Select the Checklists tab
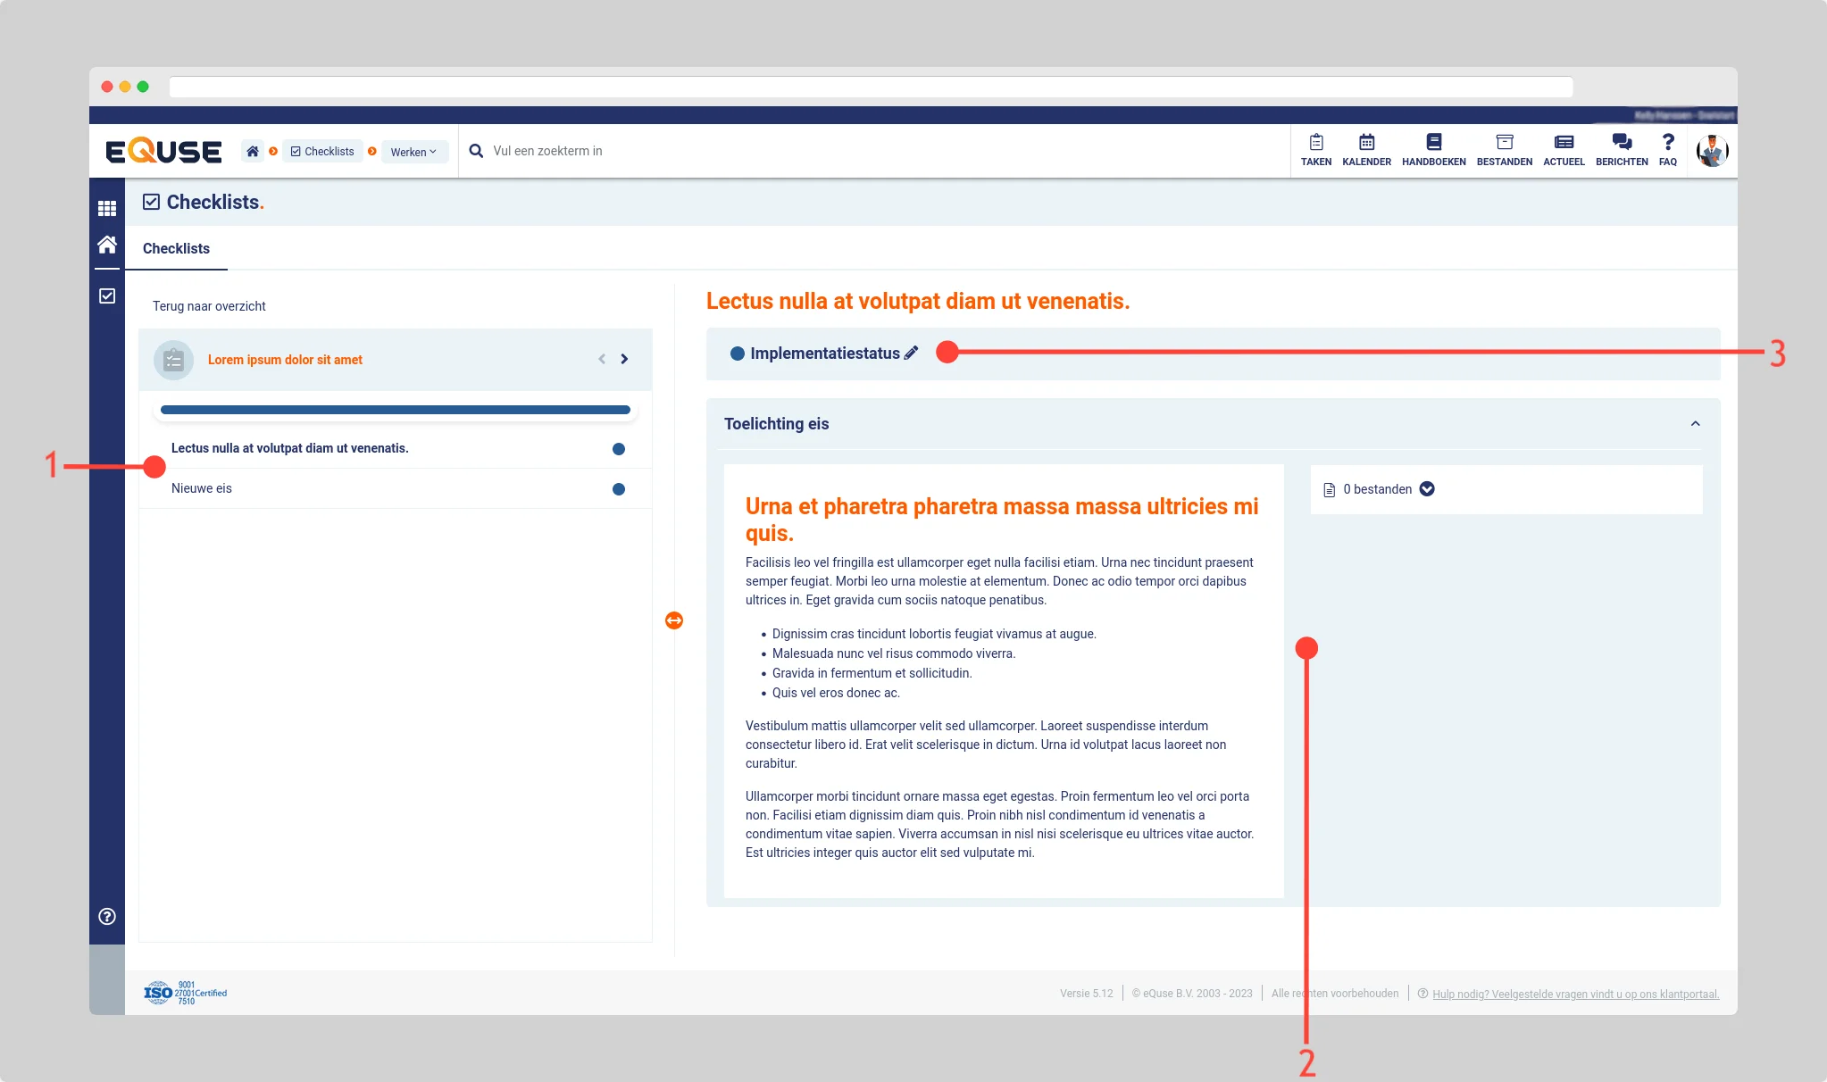 [176, 249]
